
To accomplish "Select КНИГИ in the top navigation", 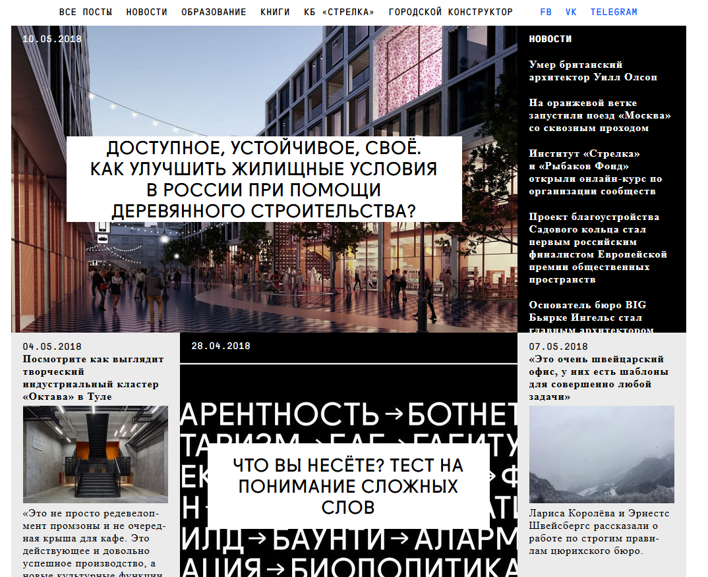I will 275,12.
